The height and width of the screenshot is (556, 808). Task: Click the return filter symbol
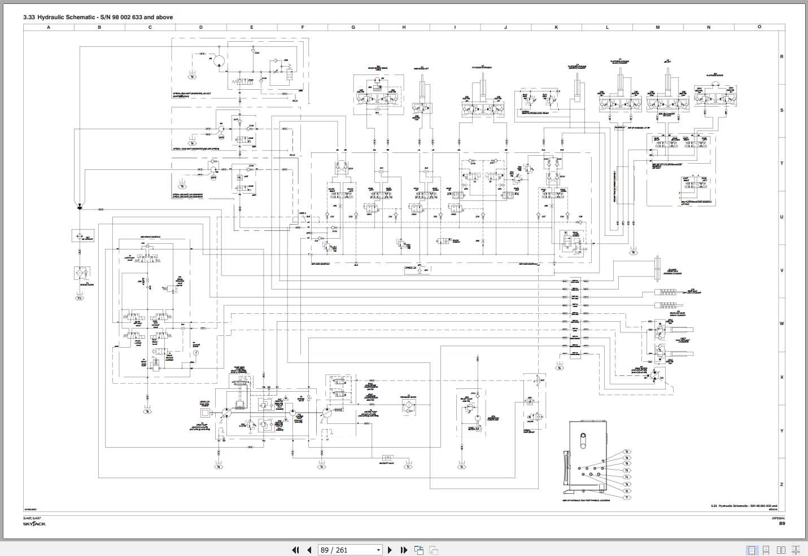coord(80,274)
